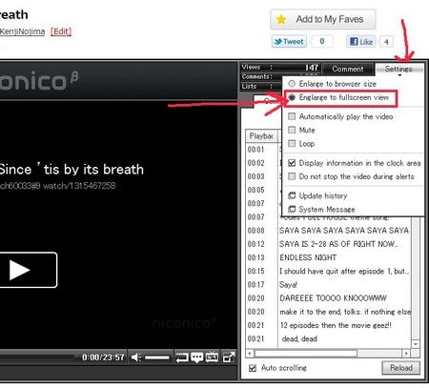Open System Message menu entry

327,210
